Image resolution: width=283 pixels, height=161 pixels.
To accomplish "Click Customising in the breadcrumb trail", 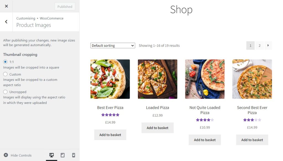I will pos(26,18).
